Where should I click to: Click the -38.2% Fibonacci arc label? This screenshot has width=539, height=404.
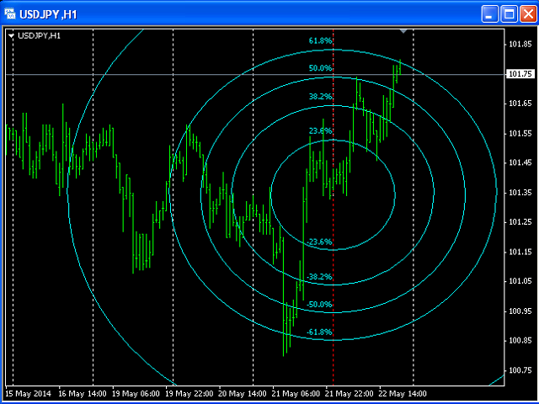click(319, 277)
